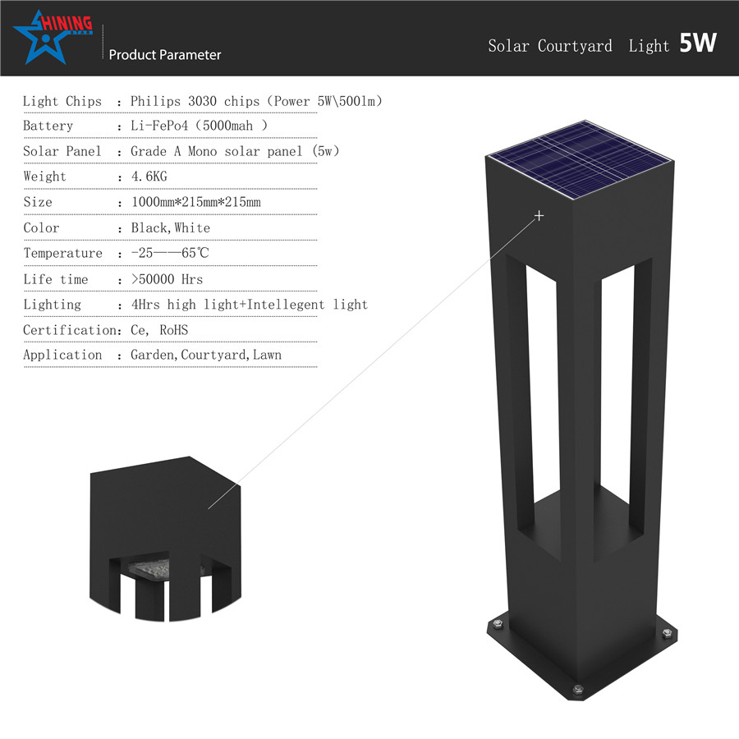Click the "Ce, RoHS" certification value
739x739 pixels.
159,330
